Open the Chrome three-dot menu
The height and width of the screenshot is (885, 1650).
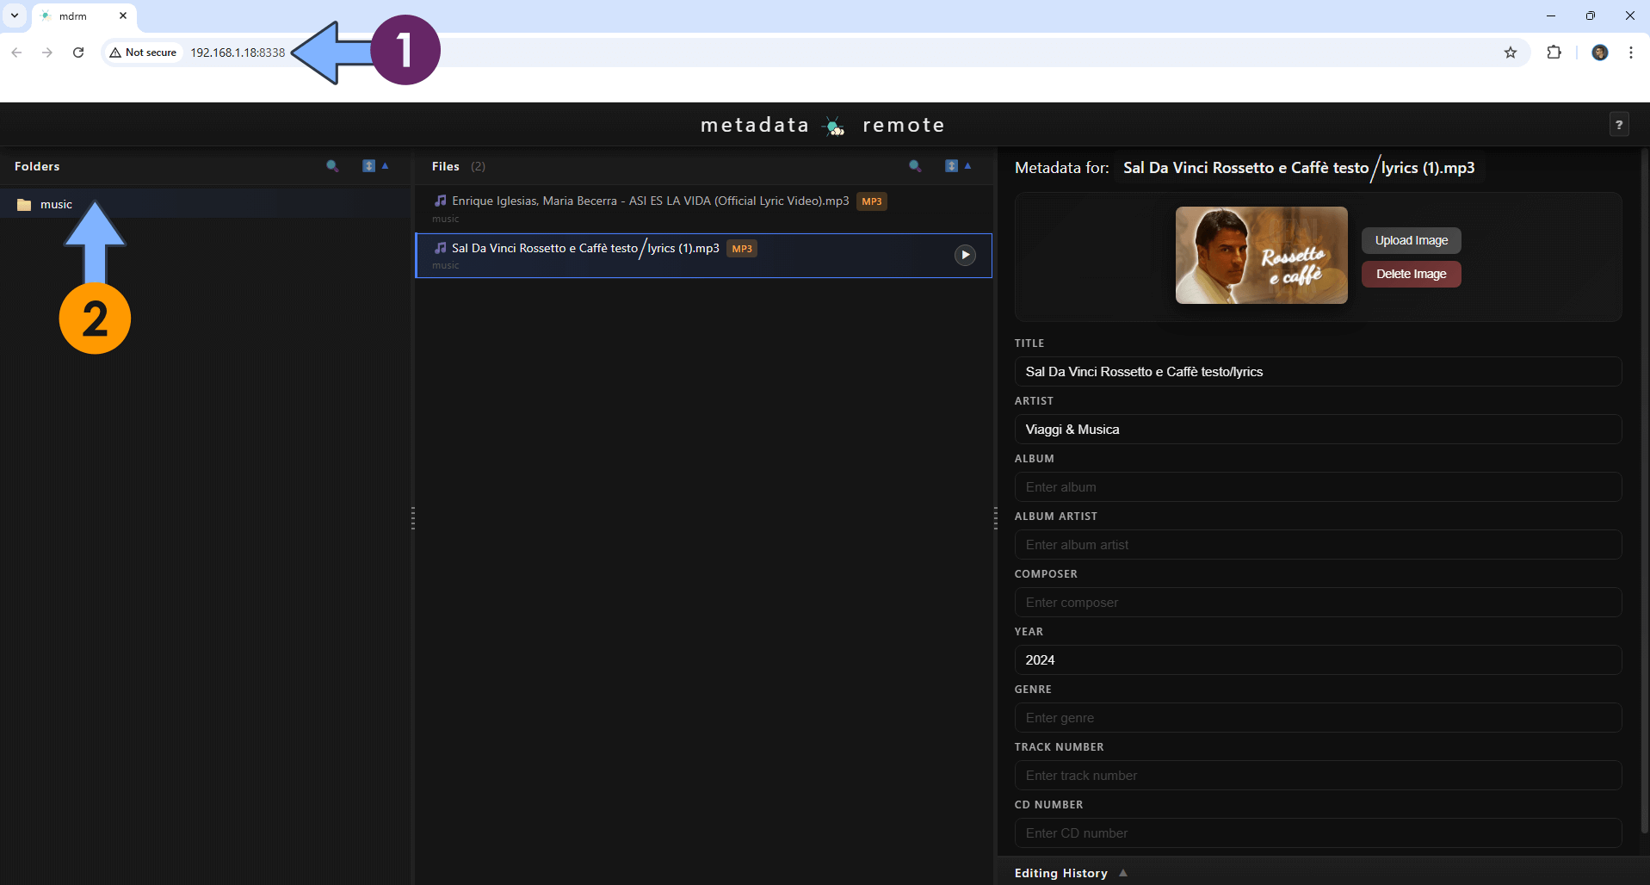click(1630, 53)
